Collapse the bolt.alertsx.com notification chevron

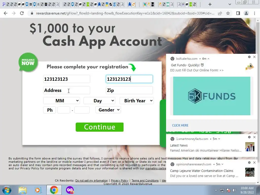208,59
